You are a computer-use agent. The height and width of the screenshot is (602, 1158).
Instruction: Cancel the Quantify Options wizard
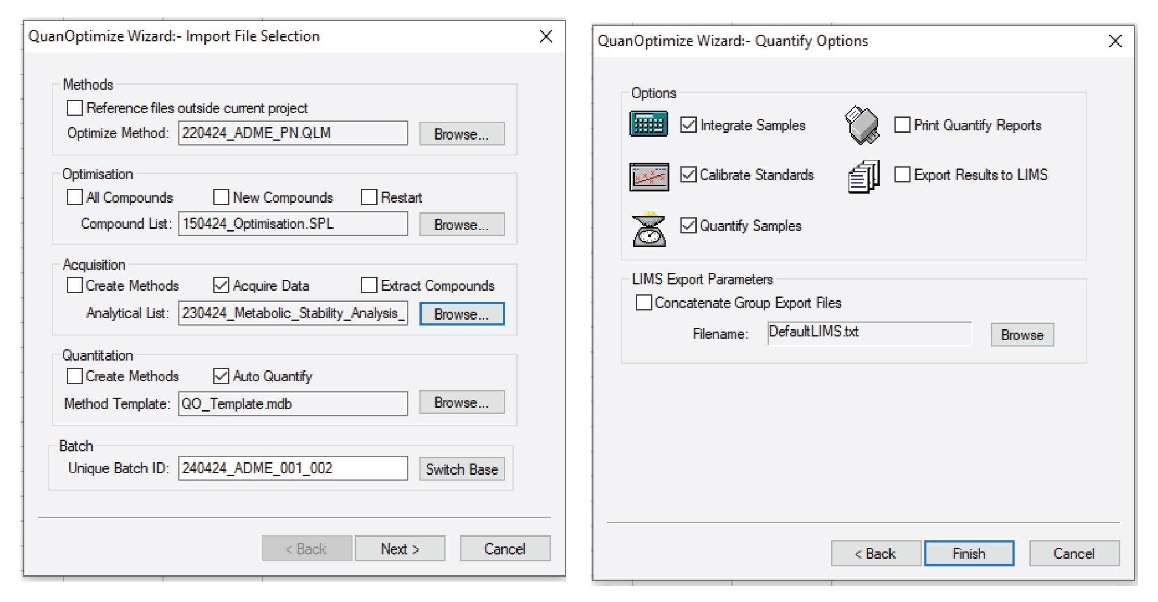pyautogui.click(x=1075, y=553)
